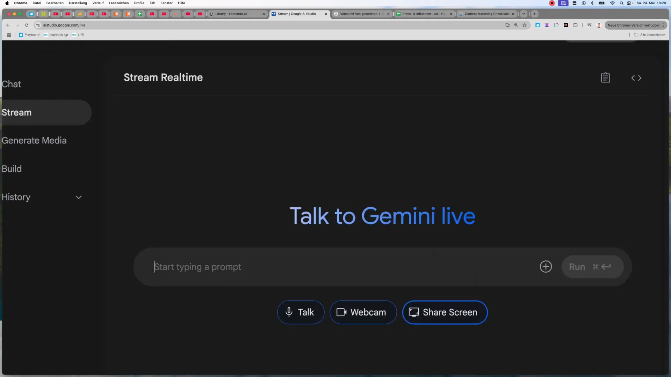The image size is (671, 377).
Task: Close the Leonardo.Ai tab
Action: 264,14
